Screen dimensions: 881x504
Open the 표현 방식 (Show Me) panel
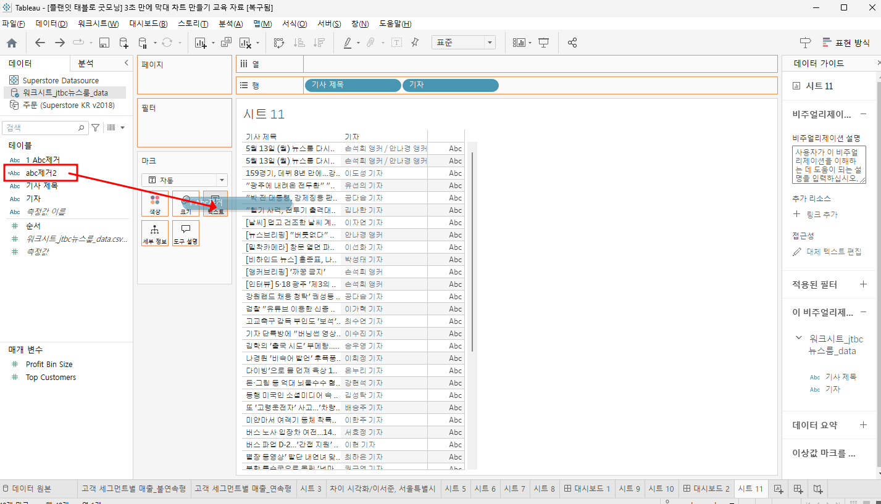pyautogui.click(x=845, y=43)
